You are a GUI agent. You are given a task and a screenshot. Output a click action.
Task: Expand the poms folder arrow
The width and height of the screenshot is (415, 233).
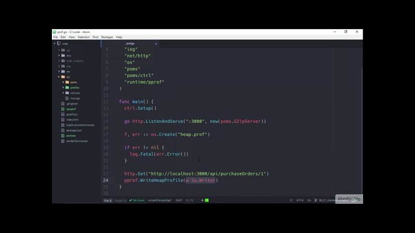tap(64, 82)
